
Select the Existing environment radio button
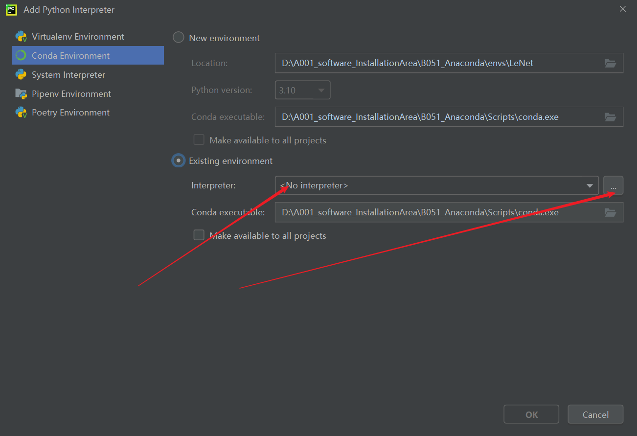pos(179,161)
